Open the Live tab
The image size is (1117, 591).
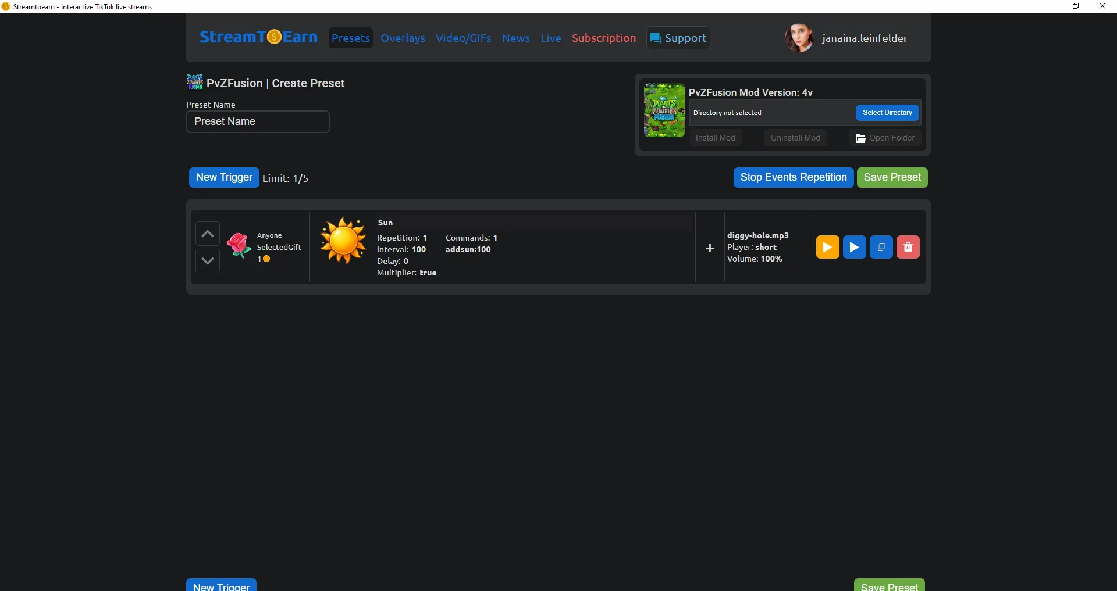point(551,38)
